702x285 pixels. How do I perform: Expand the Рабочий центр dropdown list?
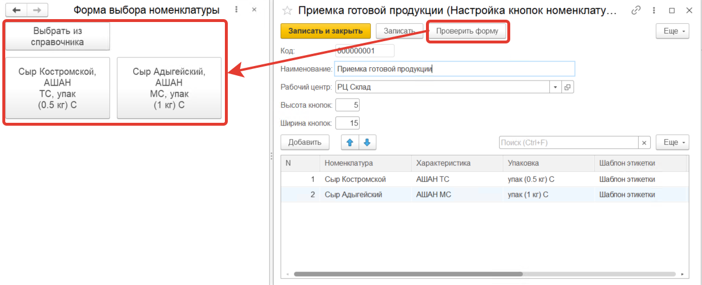pos(556,87)
